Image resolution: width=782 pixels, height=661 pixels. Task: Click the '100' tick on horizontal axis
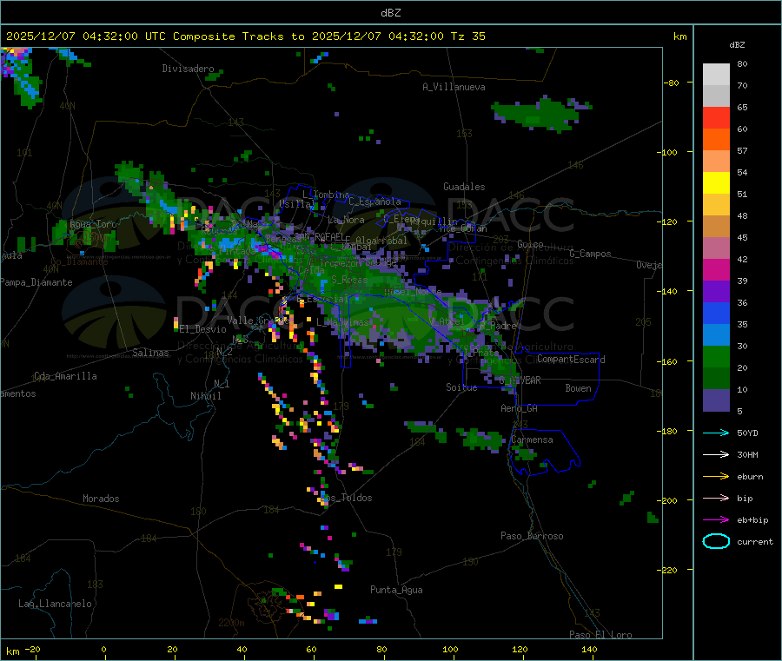[x=450, y=649]
